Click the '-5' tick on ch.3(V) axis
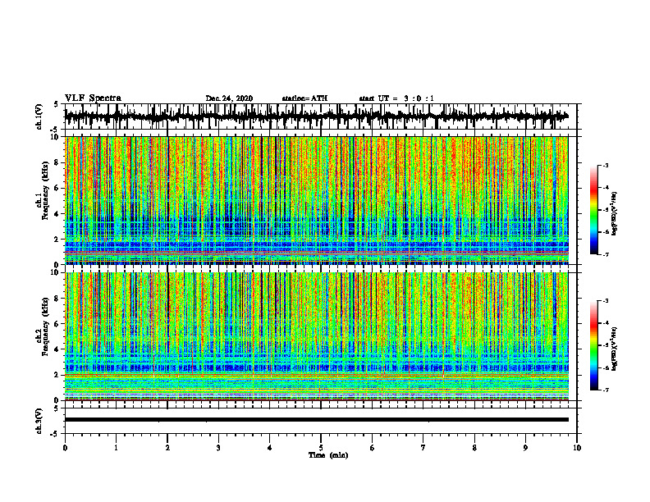Viewport: 650px width, 502px height. click(x=55, y=434)
